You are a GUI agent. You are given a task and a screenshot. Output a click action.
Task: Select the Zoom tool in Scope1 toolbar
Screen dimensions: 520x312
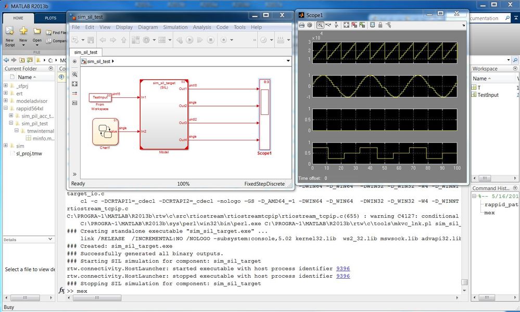320,25
